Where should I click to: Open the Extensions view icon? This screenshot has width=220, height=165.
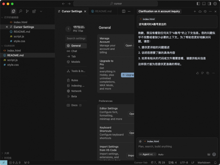(x=34, y=11)
